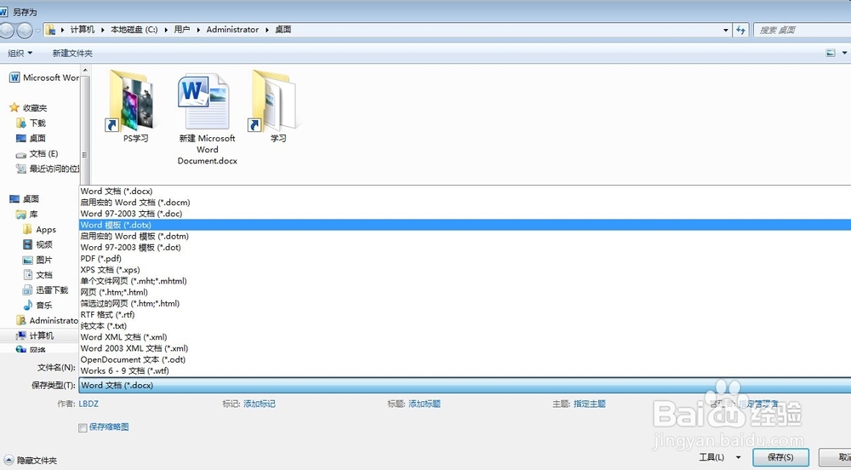Click Microsoft Word item in sidebar

click(x=44, y=77)
